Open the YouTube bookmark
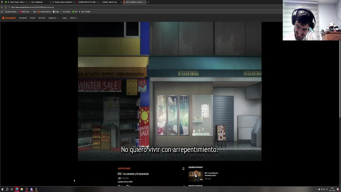341x192 pixels. coord(25,12)
